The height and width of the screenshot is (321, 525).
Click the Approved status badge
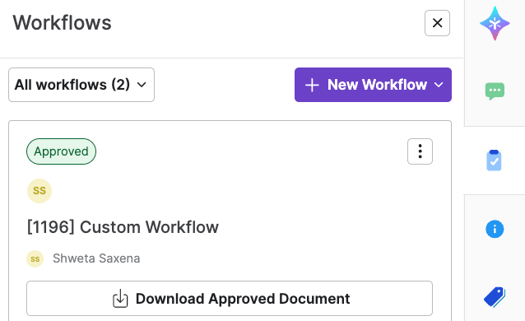pyautogui.click(x=61, y=151)
